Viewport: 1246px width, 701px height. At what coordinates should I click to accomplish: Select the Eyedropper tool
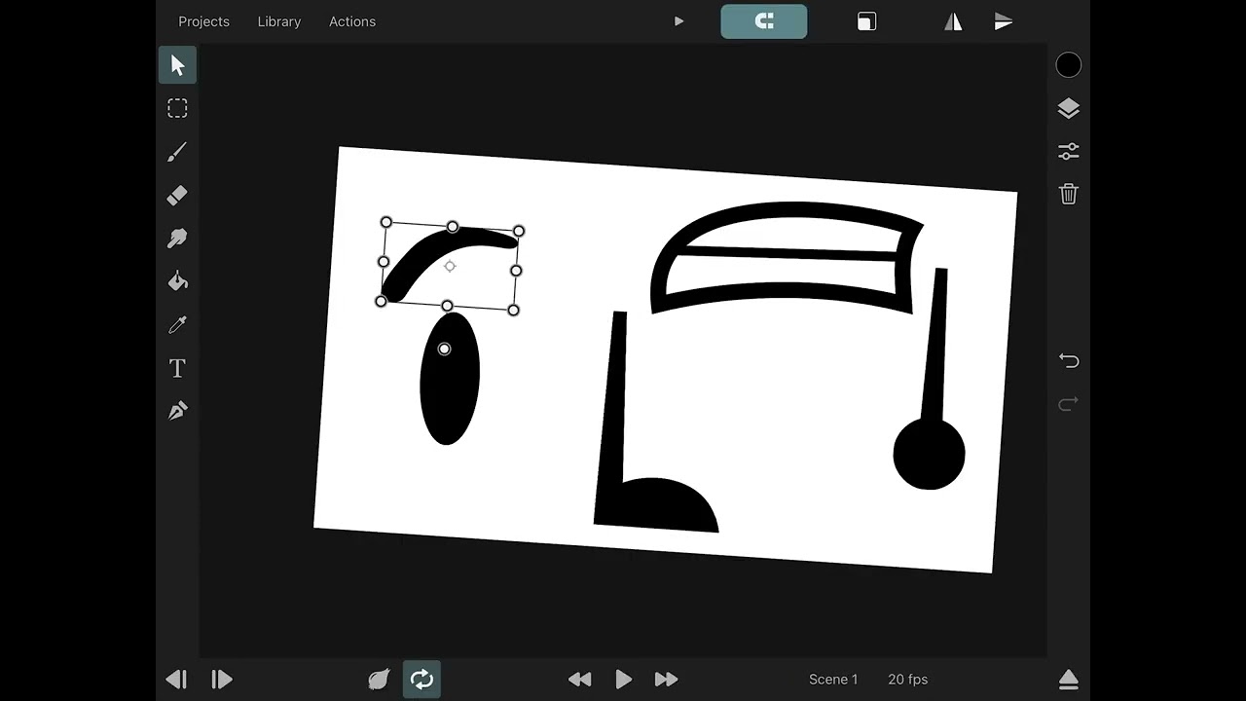177,324
